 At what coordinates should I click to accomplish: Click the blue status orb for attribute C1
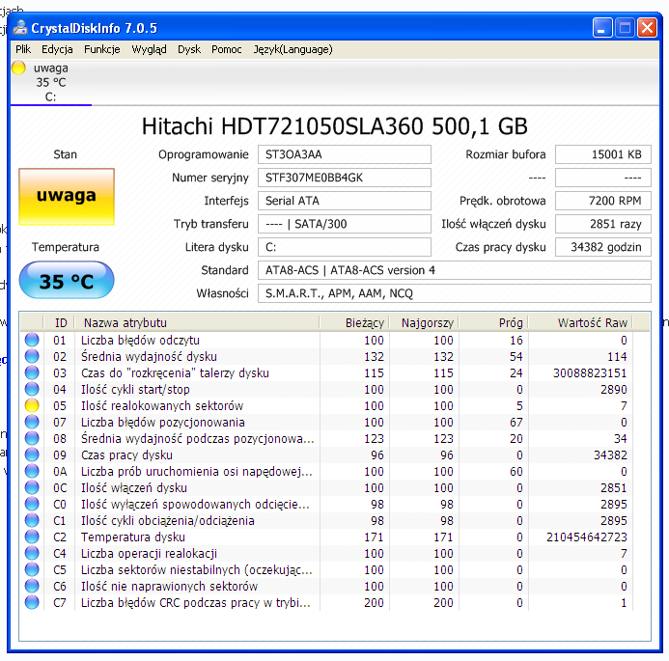point(32,520)
